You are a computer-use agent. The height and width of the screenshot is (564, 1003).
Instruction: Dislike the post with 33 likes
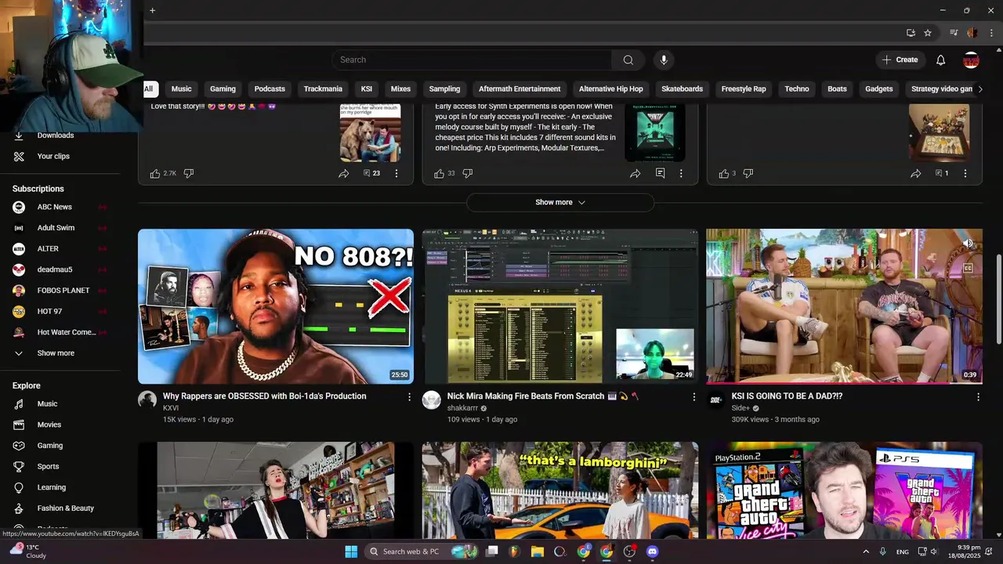tap(468, 173)
